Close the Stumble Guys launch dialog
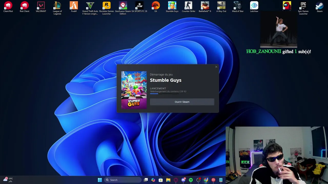 coord(216,67)
